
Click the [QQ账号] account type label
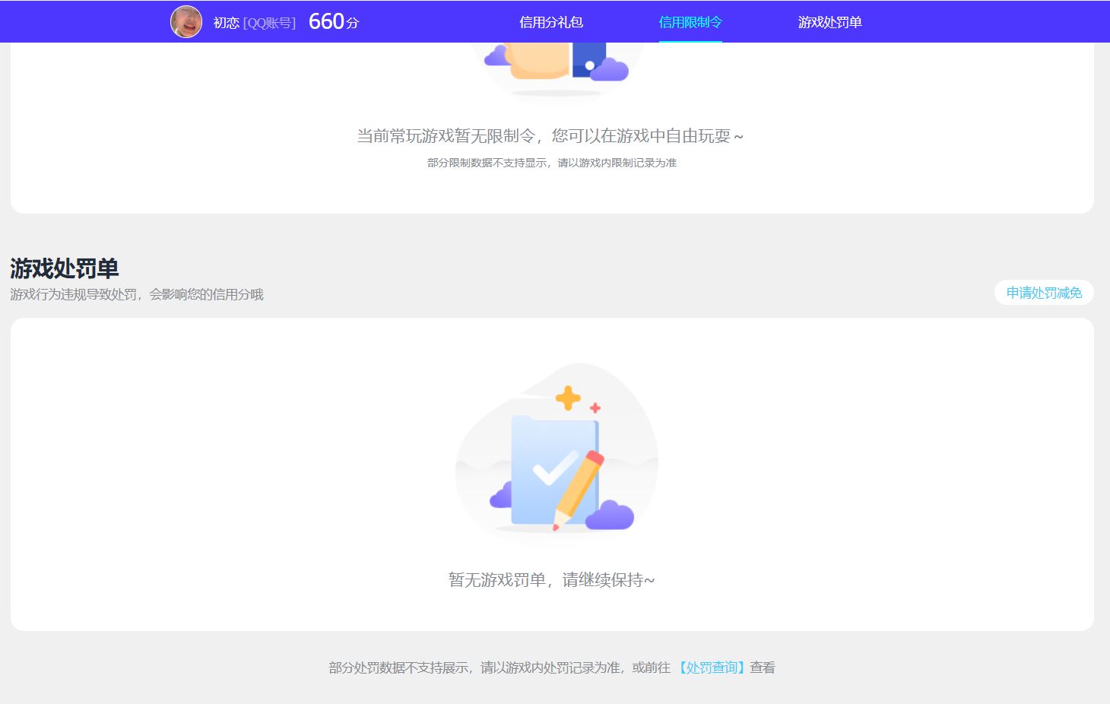[x=269, y=23]
